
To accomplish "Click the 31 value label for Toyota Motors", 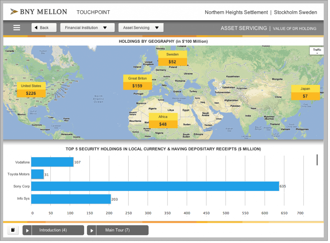I will point(46,175).
